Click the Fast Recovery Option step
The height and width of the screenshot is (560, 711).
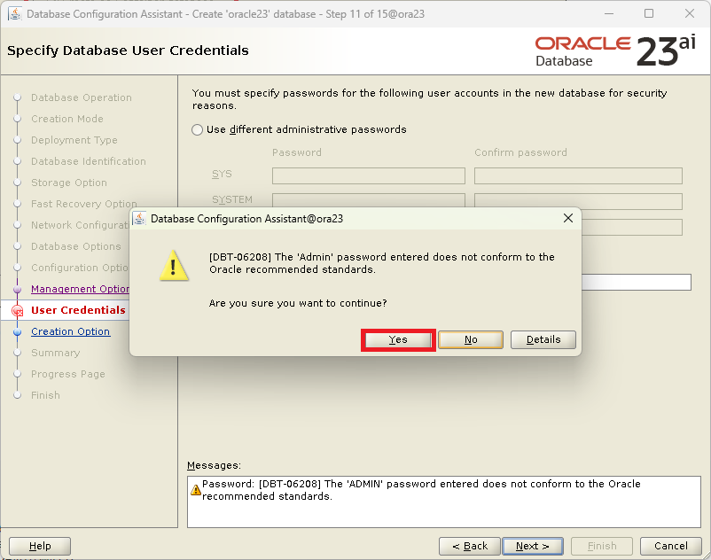click(x=84, y=205)
